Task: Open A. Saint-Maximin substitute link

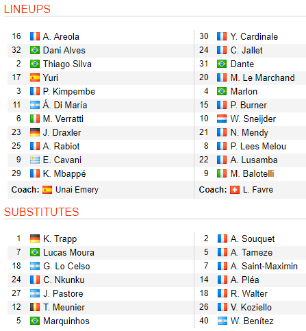Action: [264, 266]
